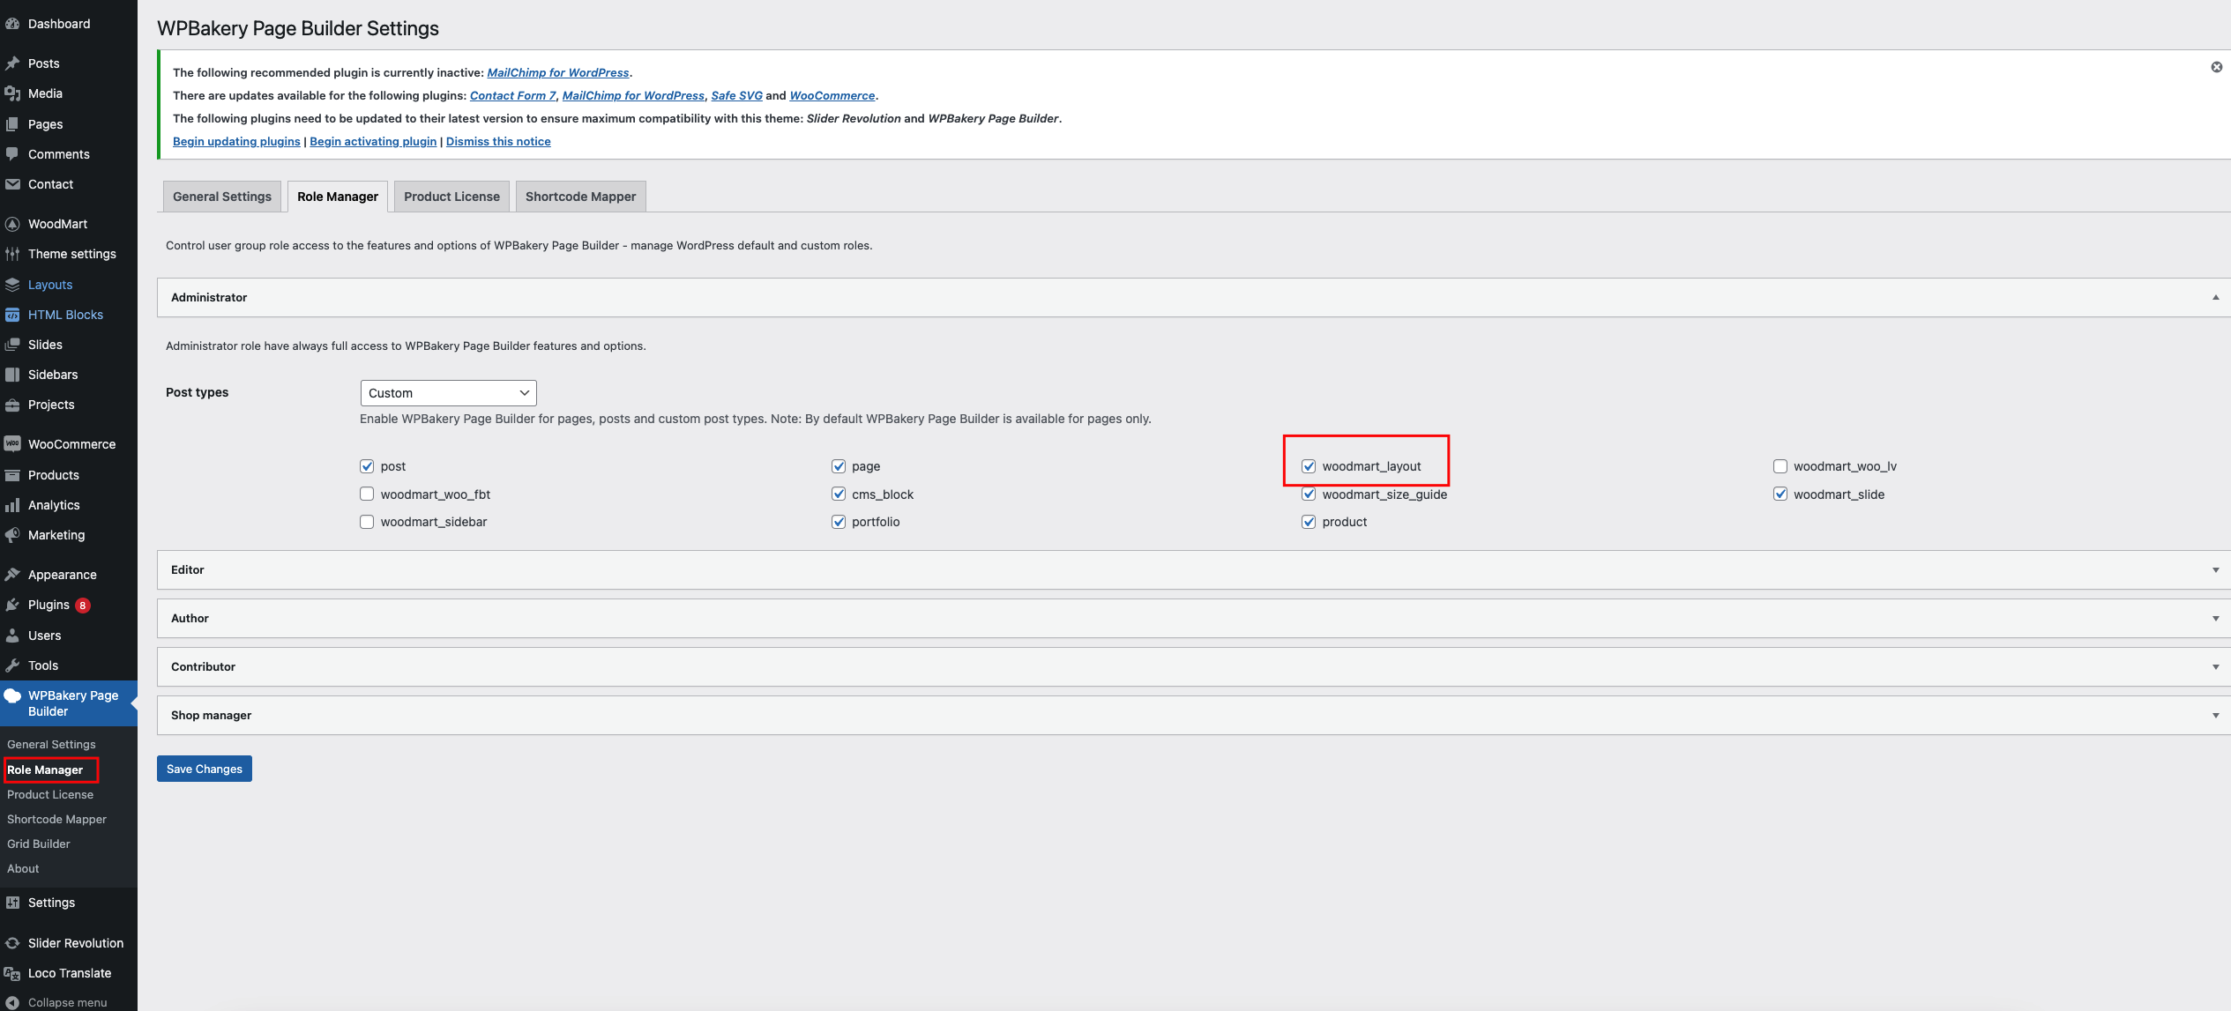Click the Plugins plug icon
This screenshot has width=2231, height=1011.
click(x=12, y=605)
